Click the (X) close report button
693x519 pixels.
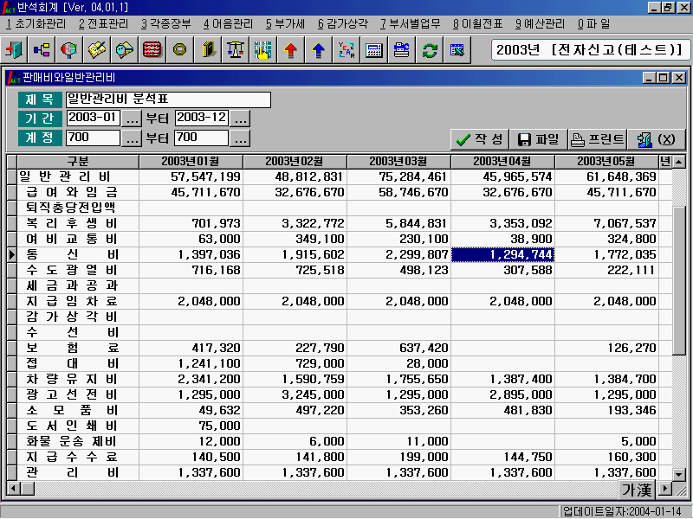click(x=657, y=139)
